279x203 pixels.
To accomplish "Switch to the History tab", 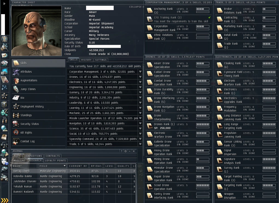I will [86, 60].
